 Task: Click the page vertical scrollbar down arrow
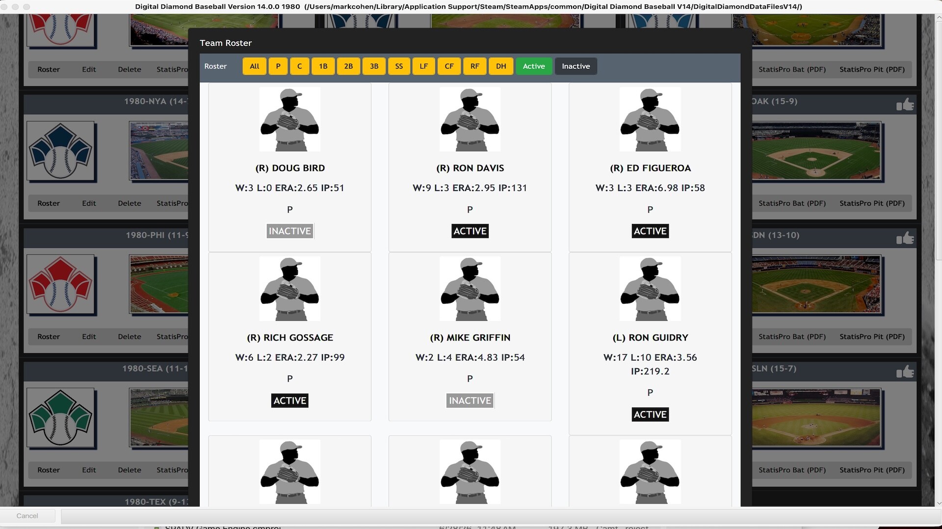tap(938, 503)
